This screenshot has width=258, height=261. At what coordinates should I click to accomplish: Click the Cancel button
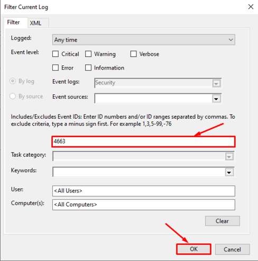pos(232,249)
